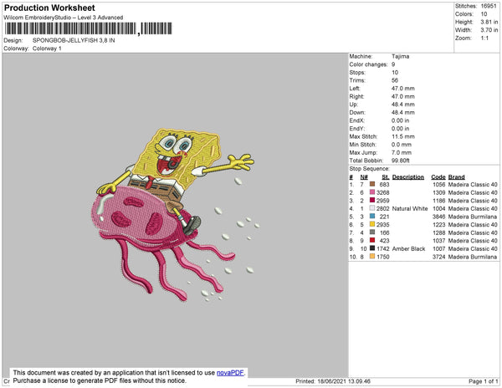The image size is (502, 388).
Task: Click the red swatch for code 1037
Action: (x=372, y=240)
